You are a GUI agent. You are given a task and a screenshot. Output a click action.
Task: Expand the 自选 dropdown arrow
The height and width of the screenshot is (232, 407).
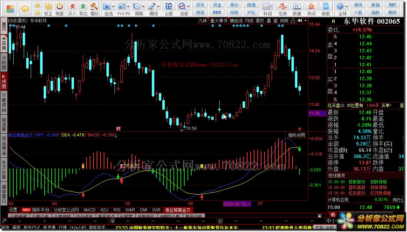[x=113, y=7]
